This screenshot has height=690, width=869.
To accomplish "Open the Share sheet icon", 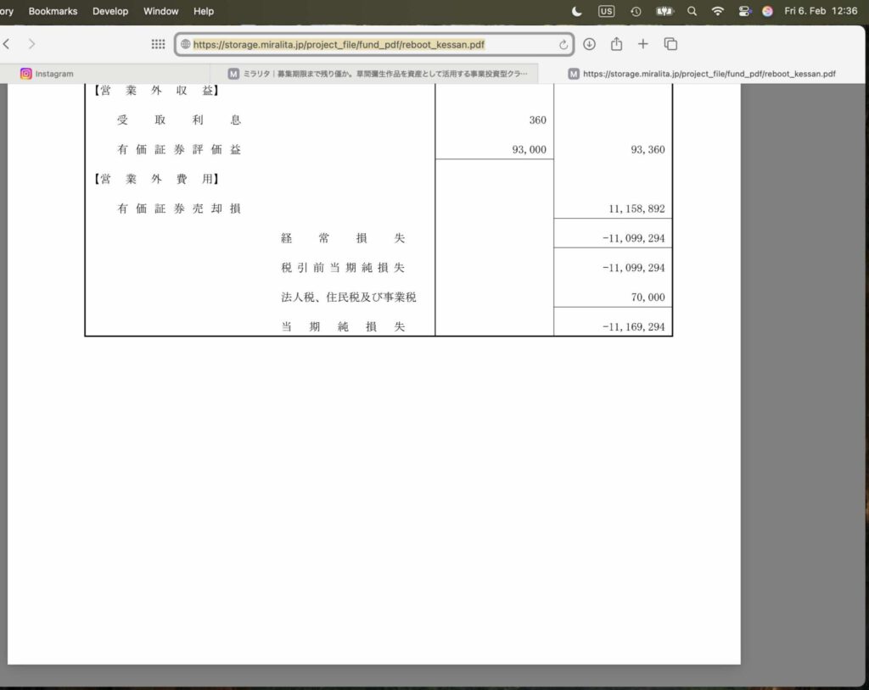I will click(x=617, y=44).
